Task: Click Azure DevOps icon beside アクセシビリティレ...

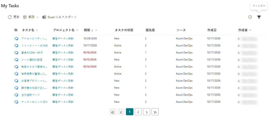Action: (x=16, y=38)
